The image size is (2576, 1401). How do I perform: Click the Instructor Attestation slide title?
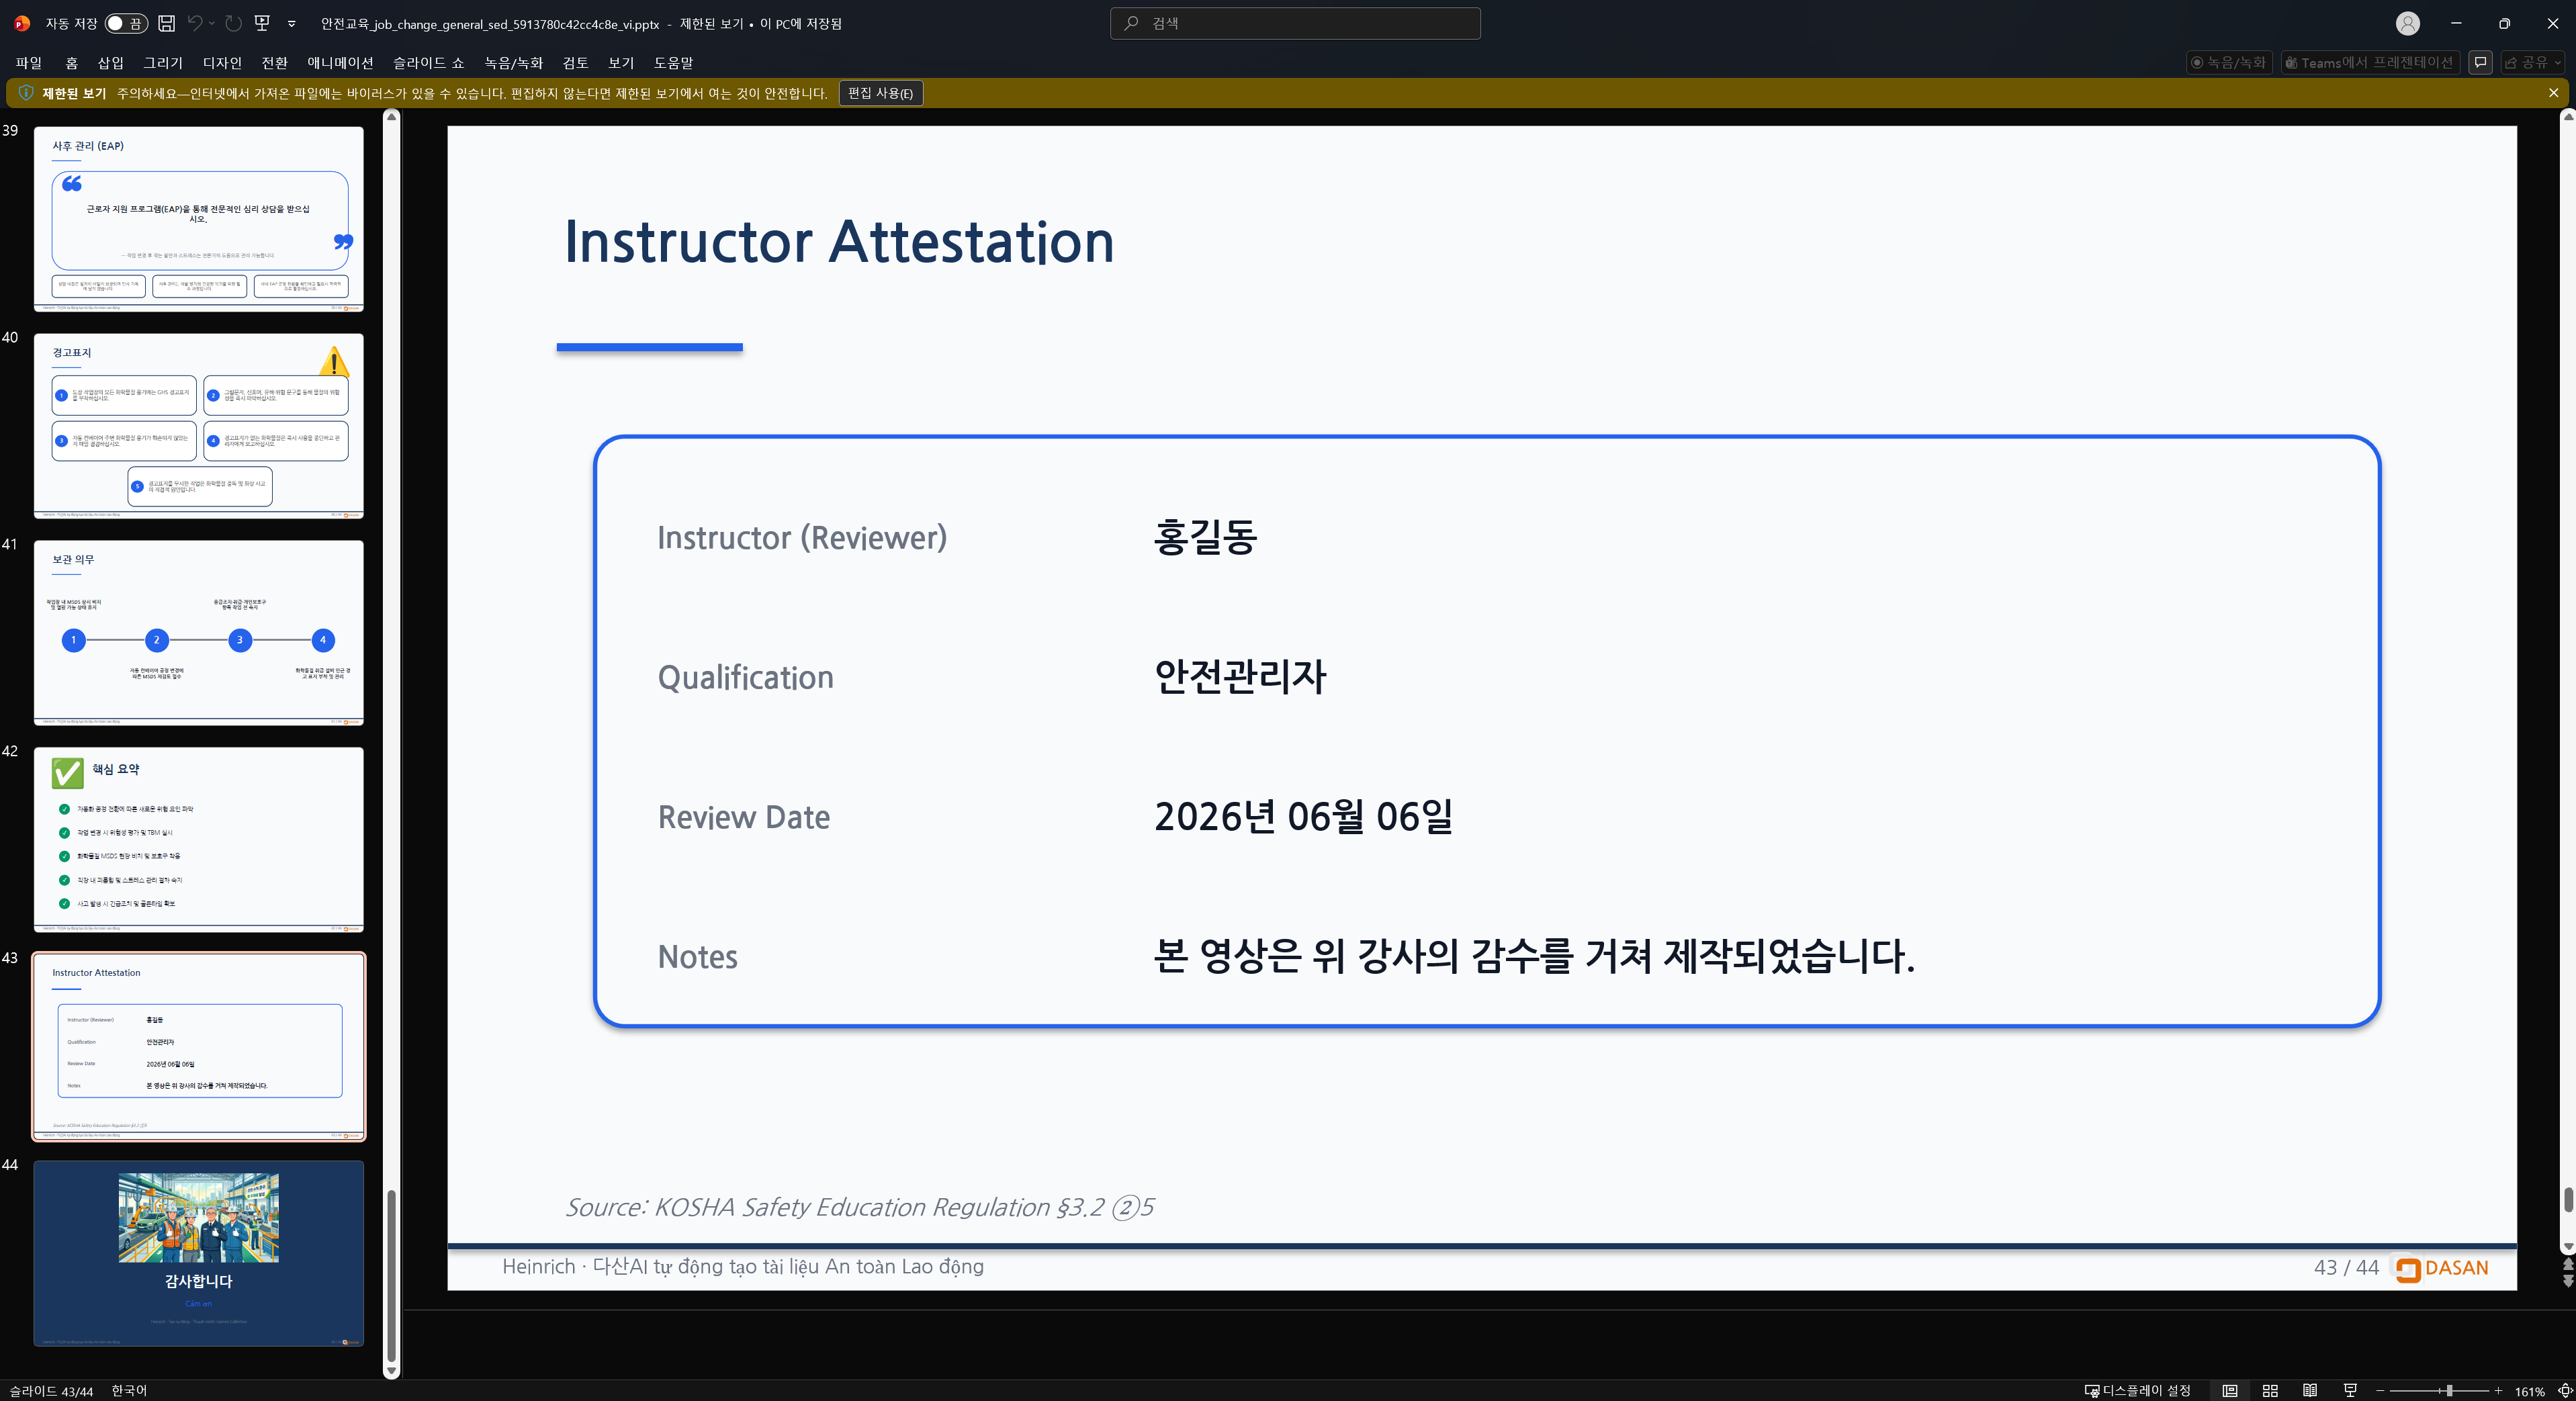(x=839, y=241)
